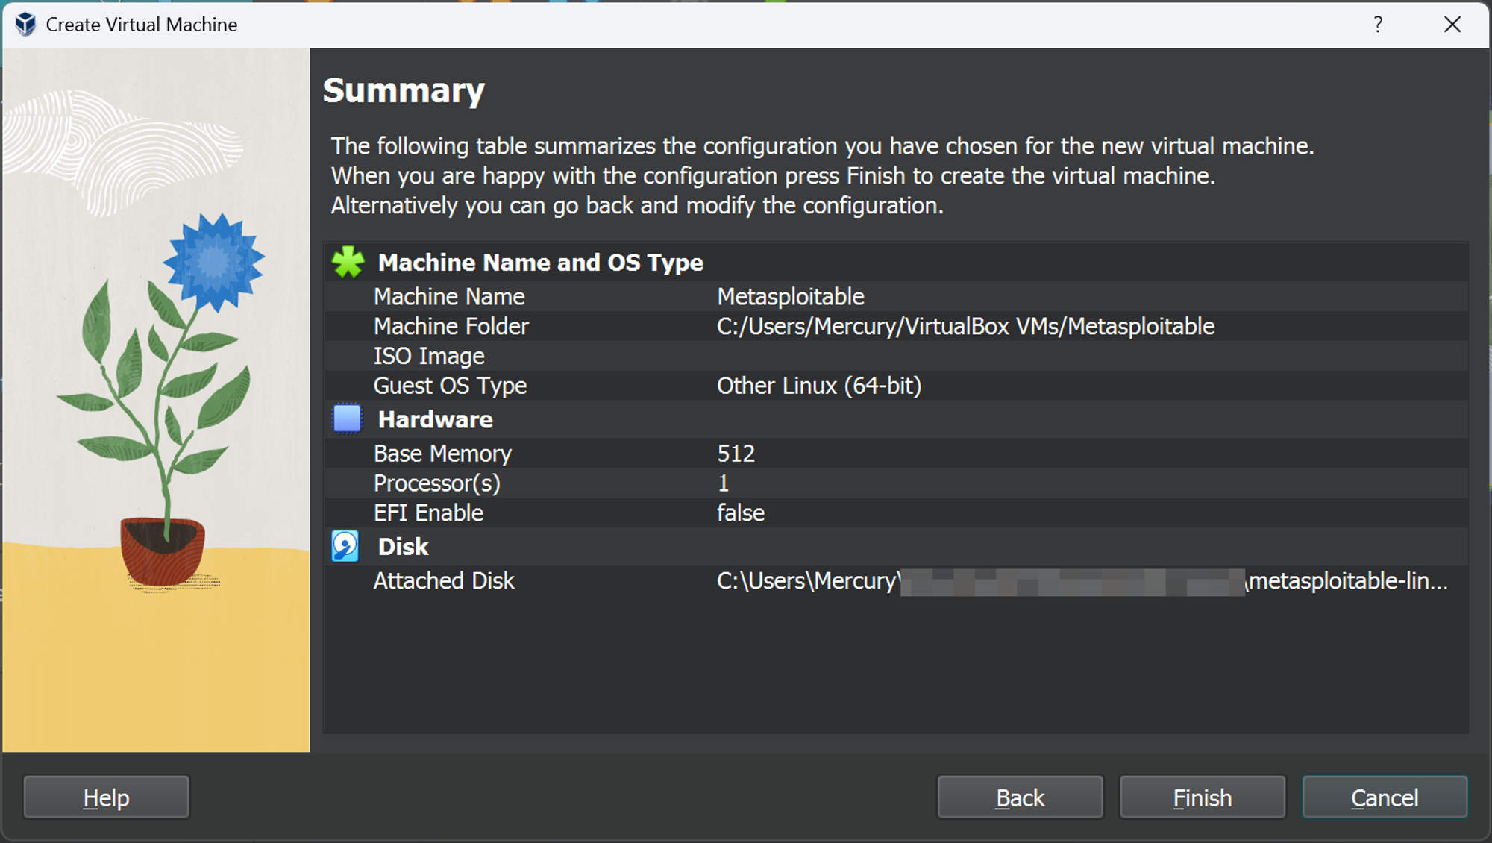
Task: Close the Create Virtual Machine dialog
Action: (1452, 25)
